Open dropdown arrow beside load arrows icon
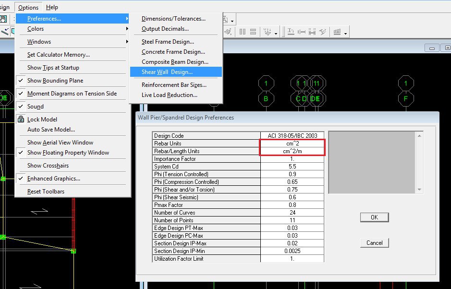The height and width of the screenshot is (289, 451). [276, 34]
